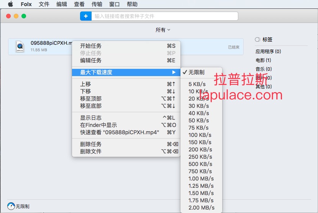Set max speed to 40 KB/s
The height and width of the screenshot is (213, 318).
click(201, 113)
